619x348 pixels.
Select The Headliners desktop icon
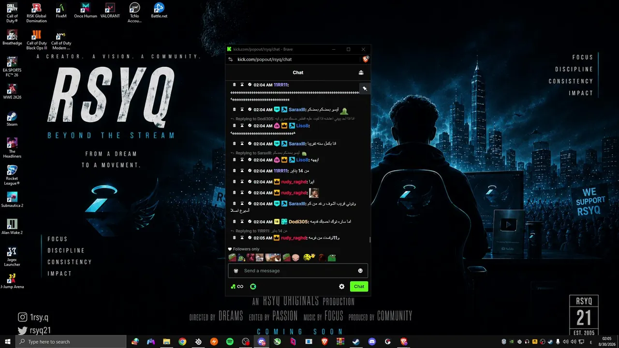(12, 148)
